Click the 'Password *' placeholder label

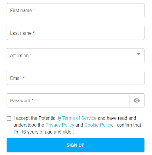[22, 101]
